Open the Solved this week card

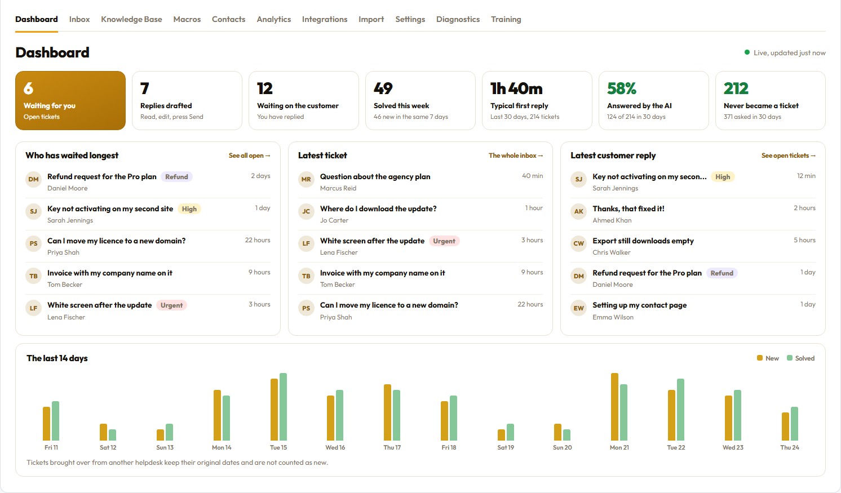pos(420,100)
